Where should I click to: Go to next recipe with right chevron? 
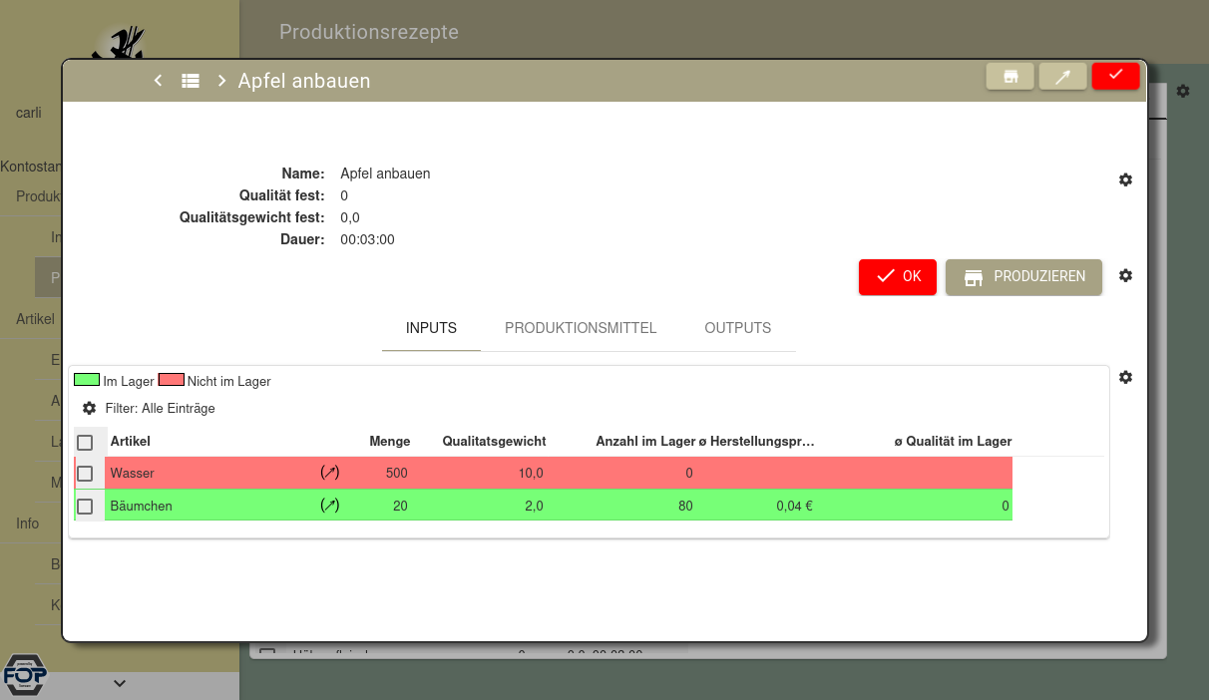click(221, 81)
